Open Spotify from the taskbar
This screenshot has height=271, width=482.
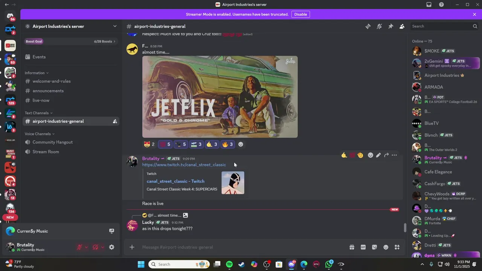(x=229, y=264)
